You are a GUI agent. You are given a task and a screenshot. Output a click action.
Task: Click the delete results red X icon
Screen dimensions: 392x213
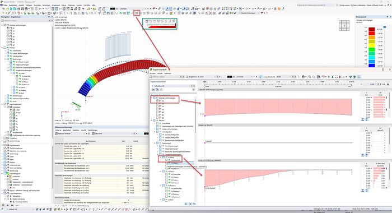point(210,13)
